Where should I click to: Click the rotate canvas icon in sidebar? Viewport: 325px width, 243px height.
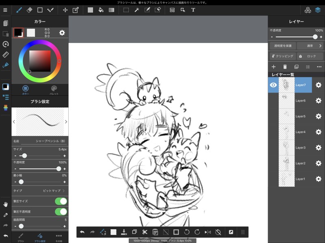point(6,44)
